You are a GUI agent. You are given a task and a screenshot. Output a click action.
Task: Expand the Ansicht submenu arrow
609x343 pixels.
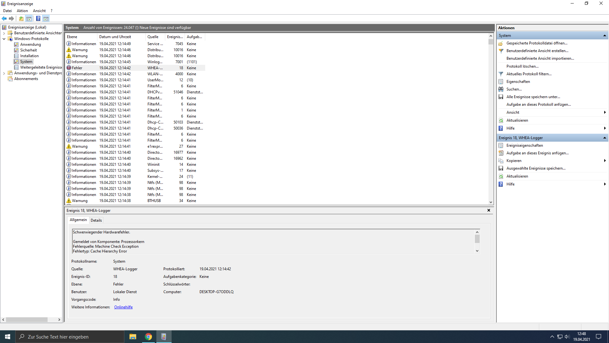pyautogui.click(x=605, y=112)
